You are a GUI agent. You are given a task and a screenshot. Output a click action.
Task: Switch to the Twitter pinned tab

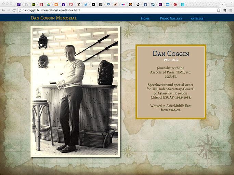tap(86, 4)
